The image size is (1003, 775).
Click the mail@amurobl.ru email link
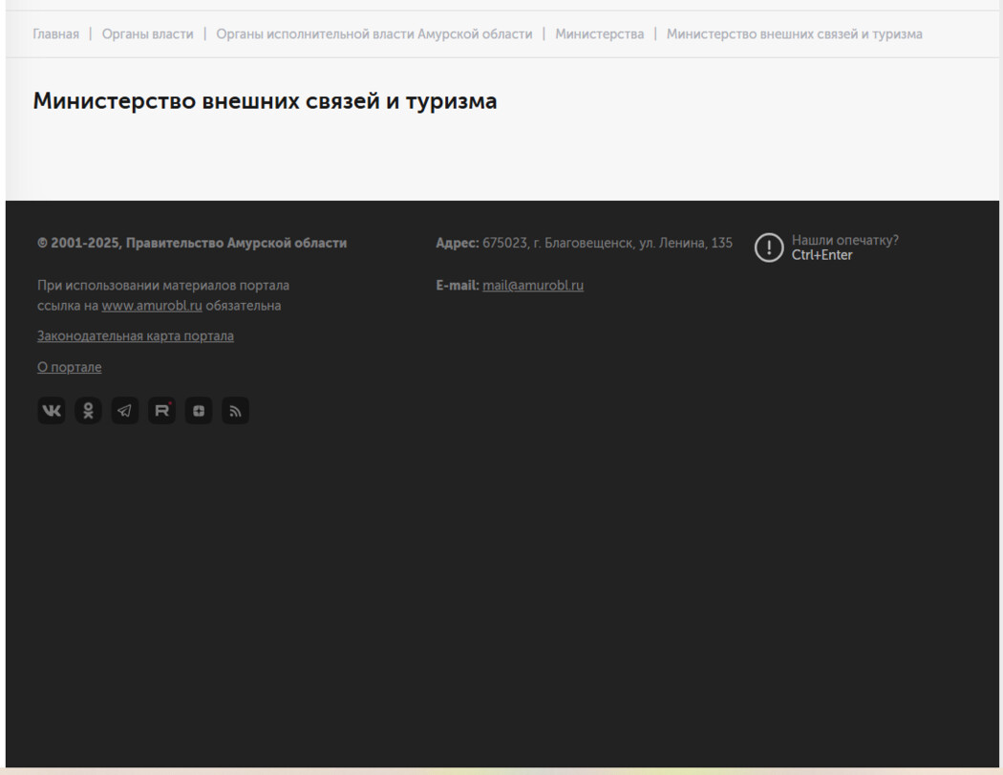[x=533, y=286]
